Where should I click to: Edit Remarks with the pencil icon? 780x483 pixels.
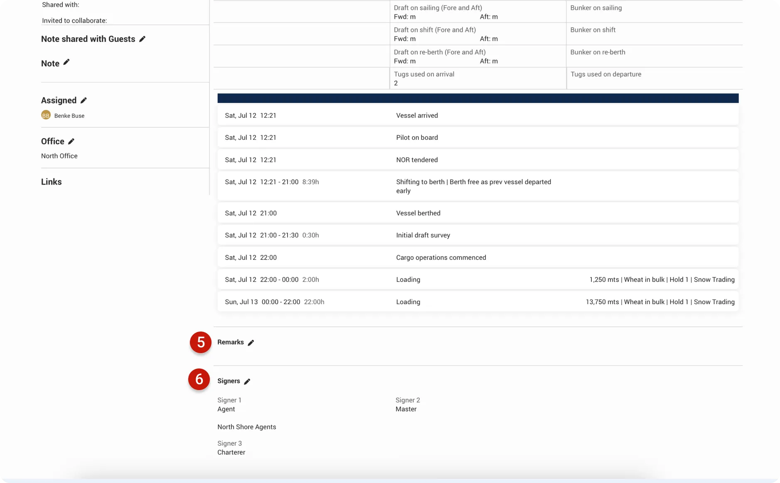[x=251, y=343]
